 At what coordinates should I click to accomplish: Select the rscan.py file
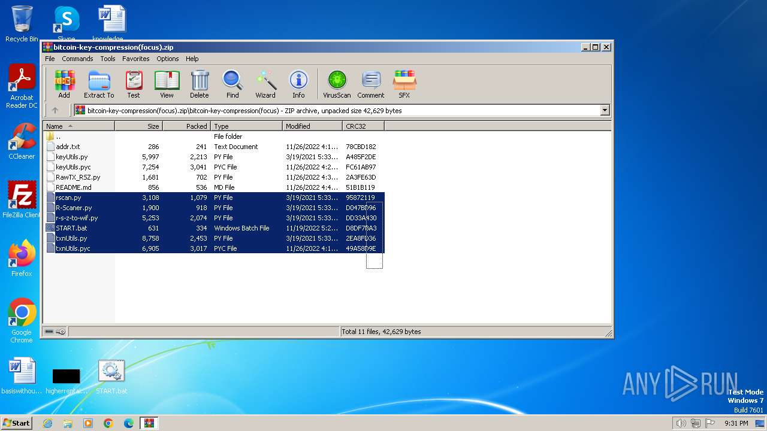215,198
